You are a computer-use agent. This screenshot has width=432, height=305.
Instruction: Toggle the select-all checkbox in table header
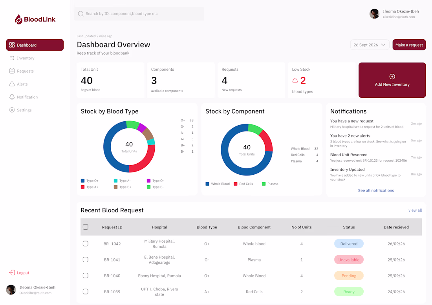[x=86, y=227]
